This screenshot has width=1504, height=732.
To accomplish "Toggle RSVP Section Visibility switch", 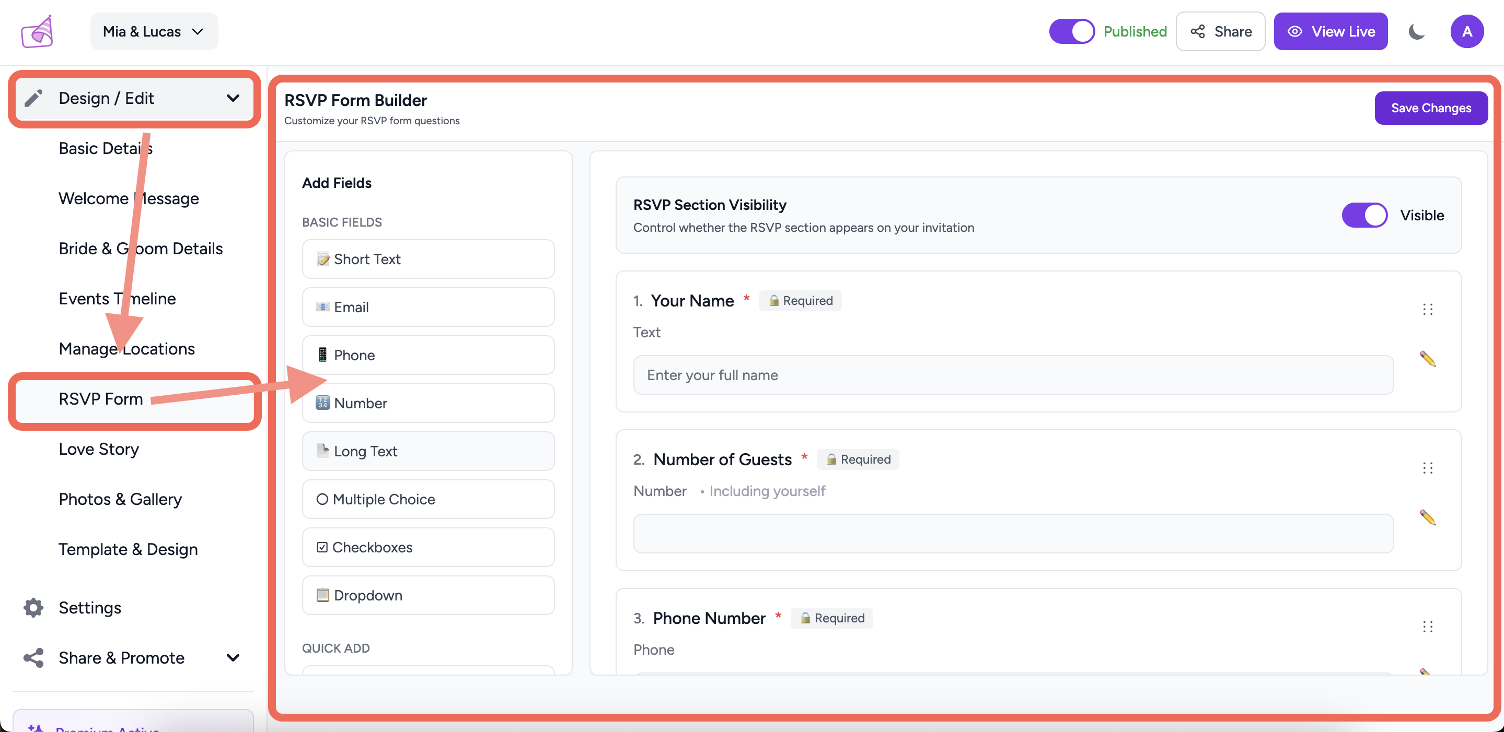I will [x=1364, y=215].
